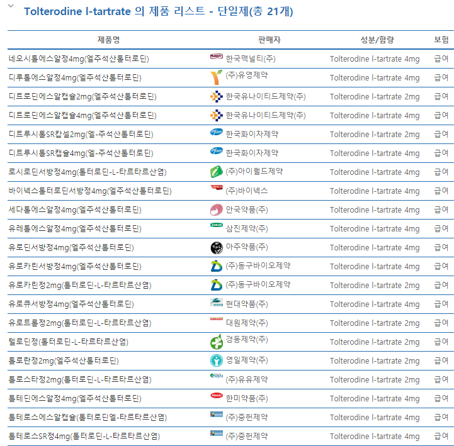
Task: Collapse the Tolterodine l-tartrate product list chevron
Action: [11, 6]
